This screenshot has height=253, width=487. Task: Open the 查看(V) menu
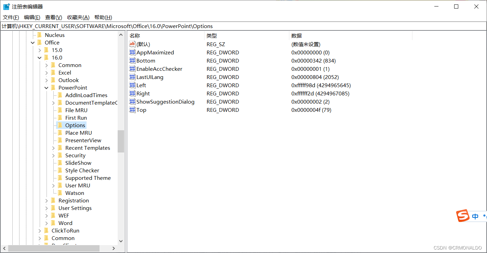(x=54, y=17)
